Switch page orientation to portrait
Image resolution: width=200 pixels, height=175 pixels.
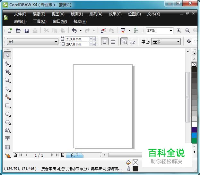point(105,42)
